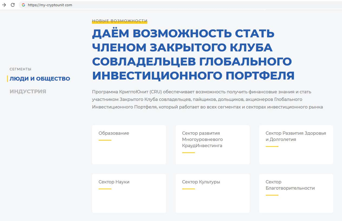Click the НОВЫЕ ВОЗМОЖНОСТИ highlighted label
The height and width of the screenshot is (221, 342).
(119, 21)
